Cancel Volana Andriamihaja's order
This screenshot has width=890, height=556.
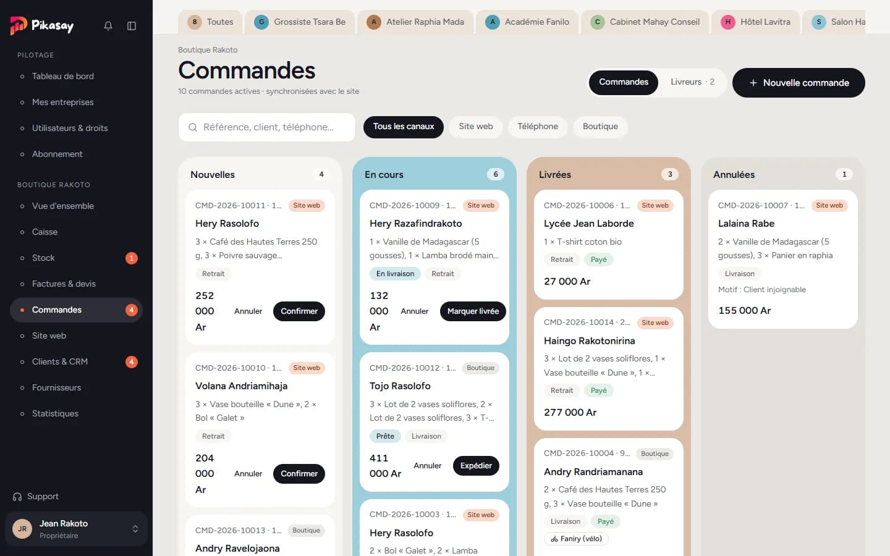pos(248,474)
